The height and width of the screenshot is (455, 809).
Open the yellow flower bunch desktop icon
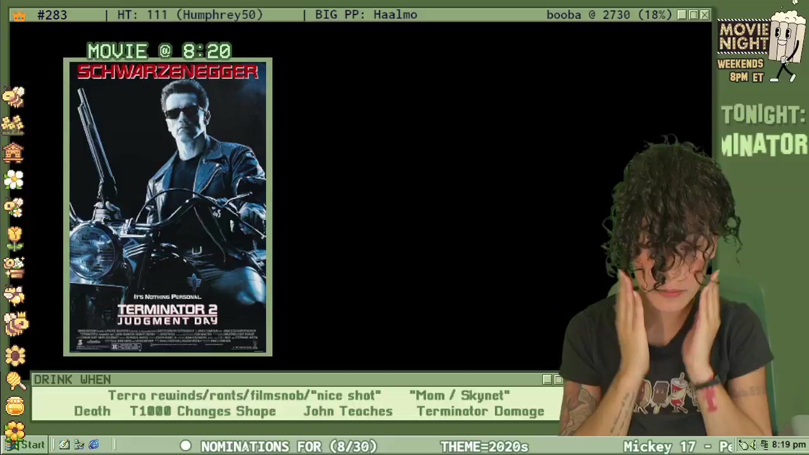(x=13, y=125)
